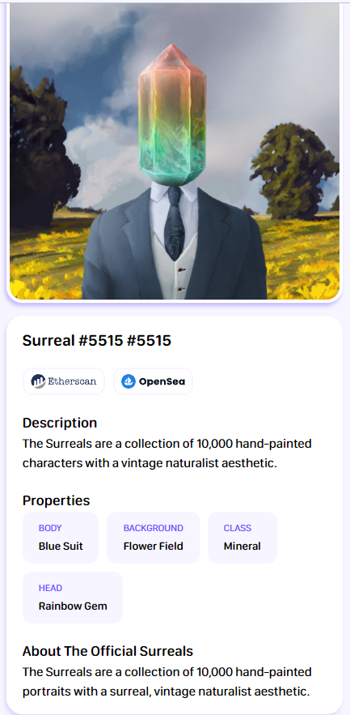Select the Blue Suit body property
The image size is (350, 715).
tap(61, 538)
